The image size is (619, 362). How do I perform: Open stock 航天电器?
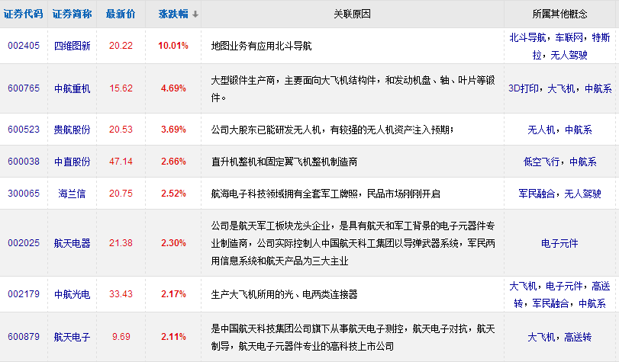73,243
